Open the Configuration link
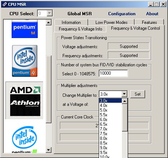This screenshot has height=158, width=168. 122,14
